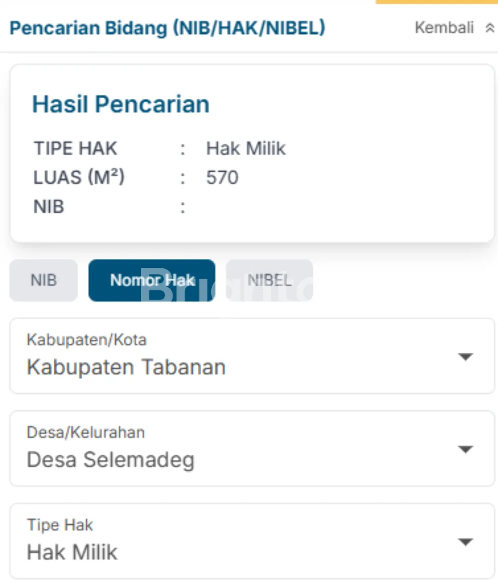498x586 pixels.
Task: Switch to the NIB search tab
Action: point(44,280)
